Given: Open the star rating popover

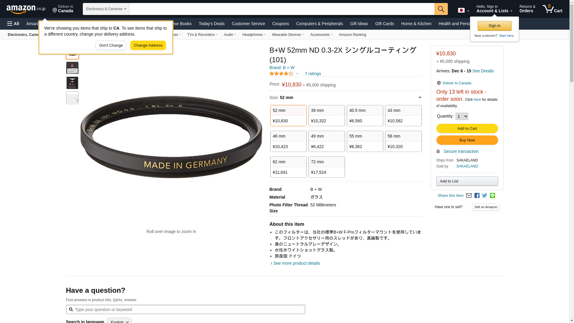Looking at the screenshot, I should pyautogui.click(x=284, y=74).
